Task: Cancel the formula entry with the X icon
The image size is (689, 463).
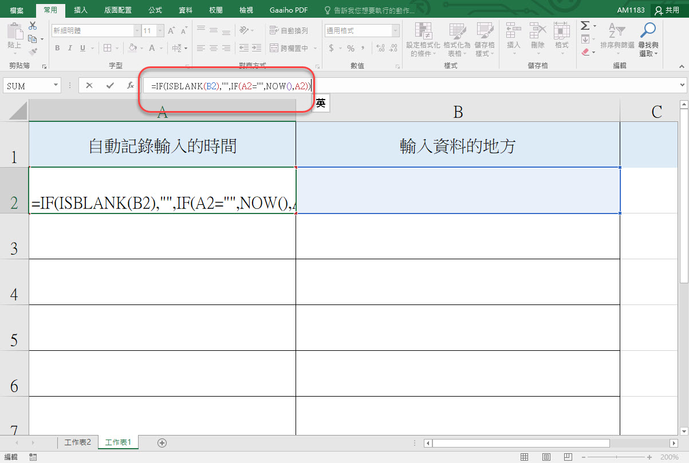Action: click(89, 85)
